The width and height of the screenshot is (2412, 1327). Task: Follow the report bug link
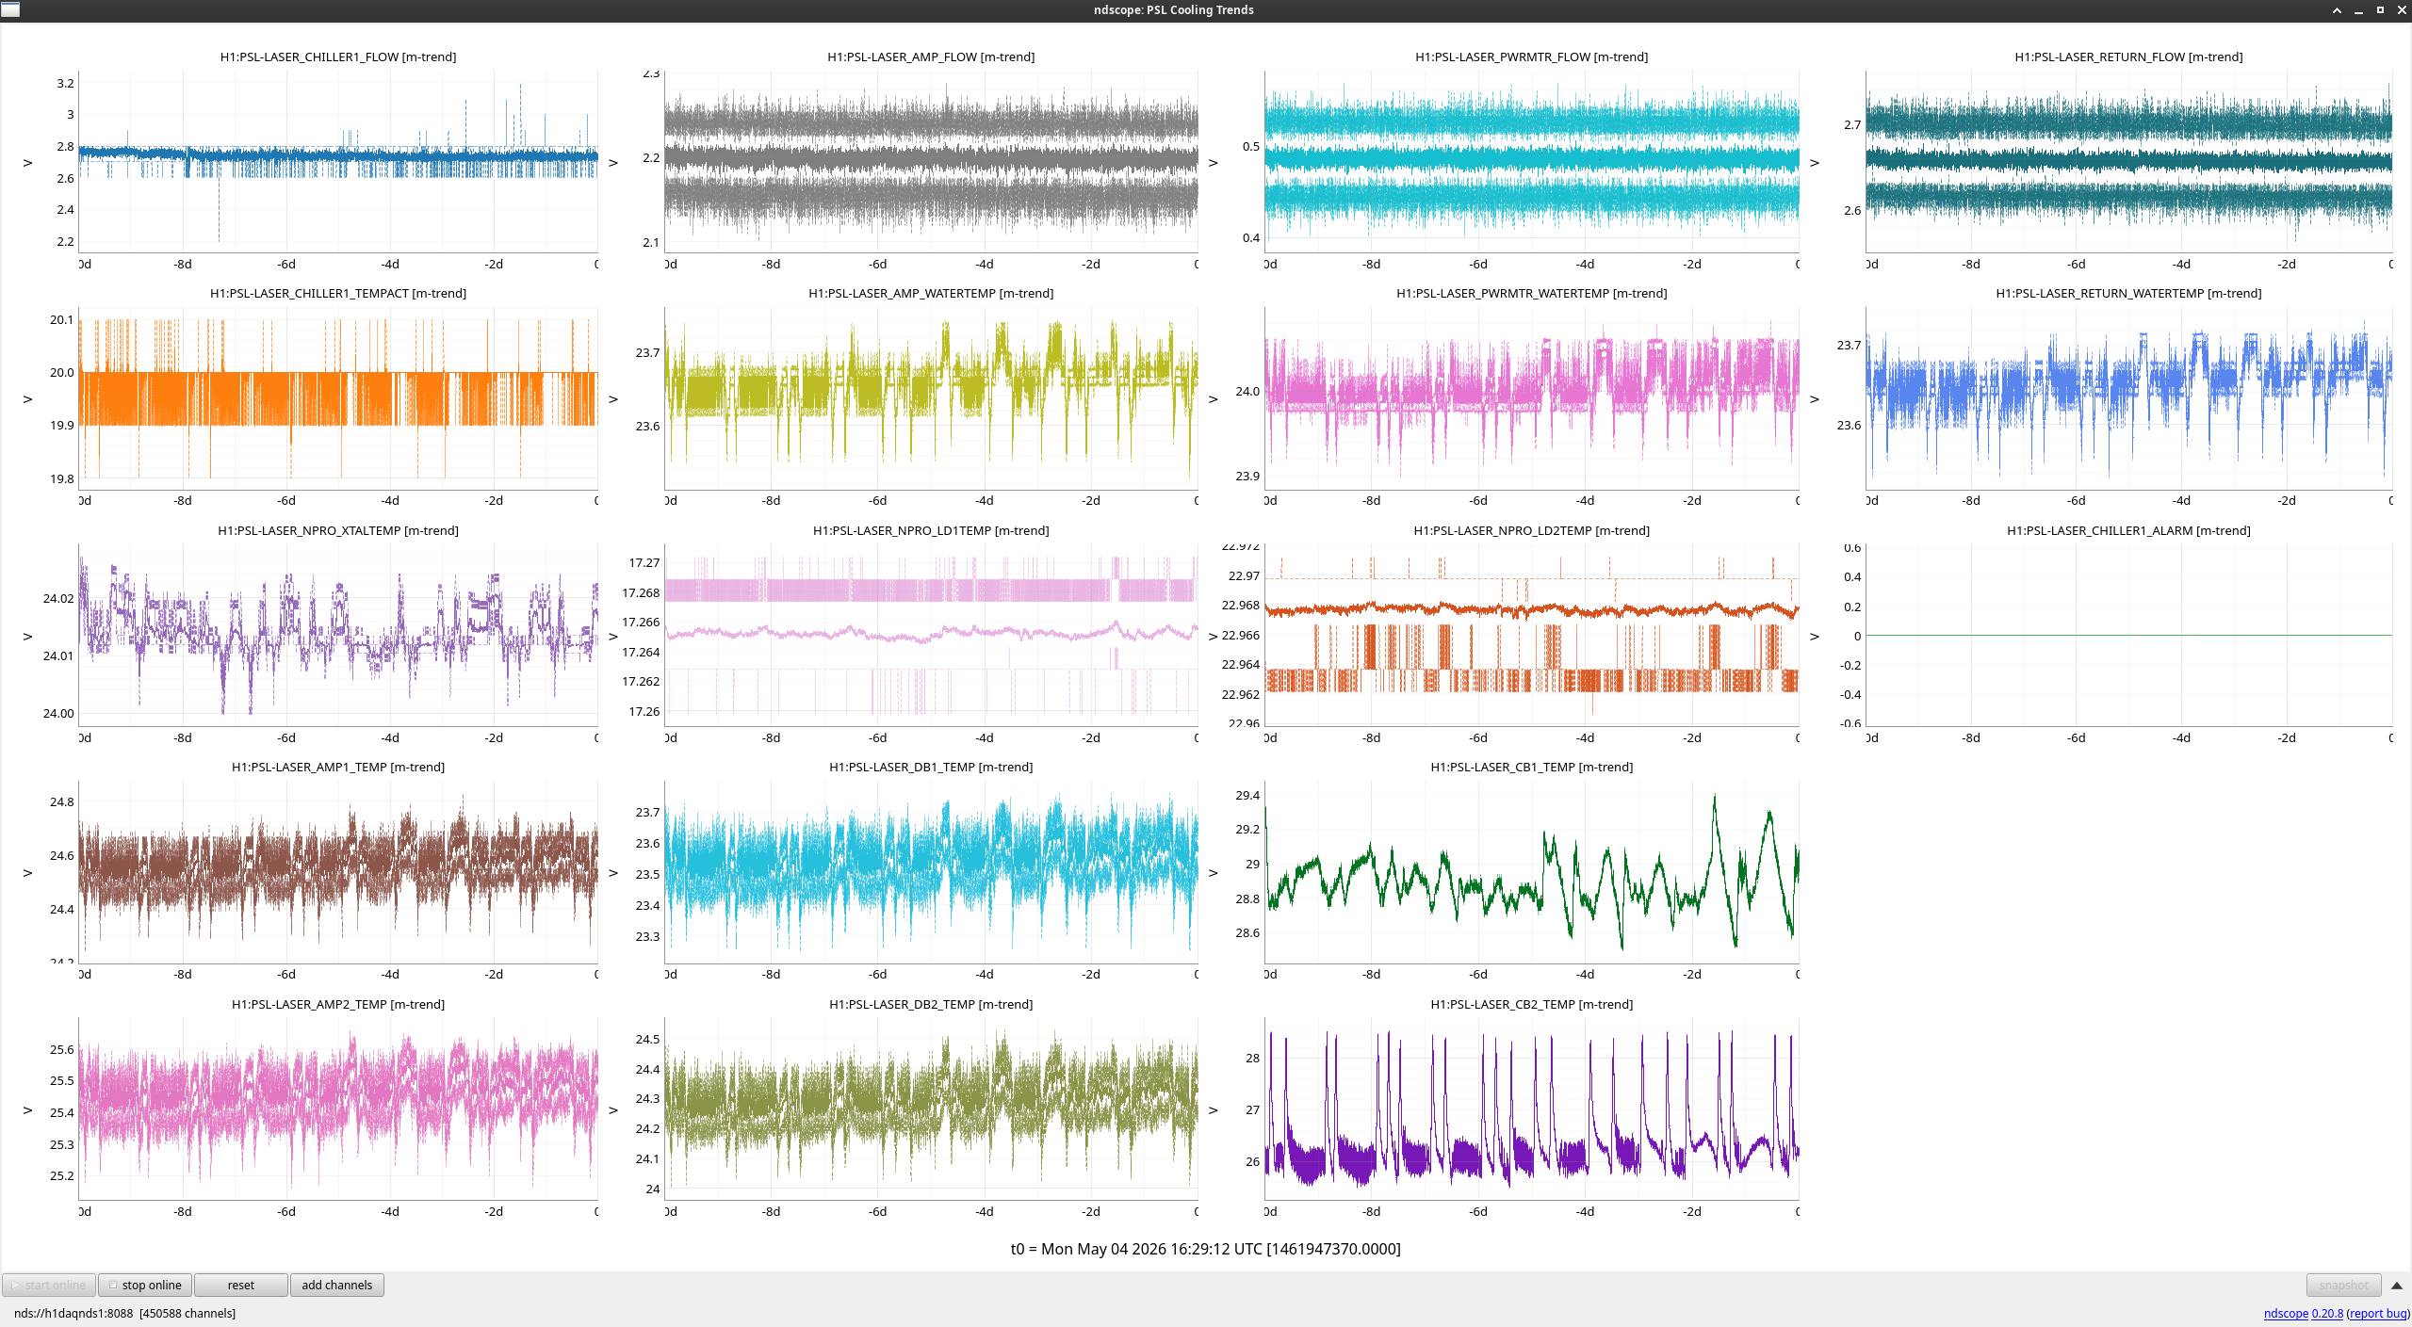point(2378,1313)
